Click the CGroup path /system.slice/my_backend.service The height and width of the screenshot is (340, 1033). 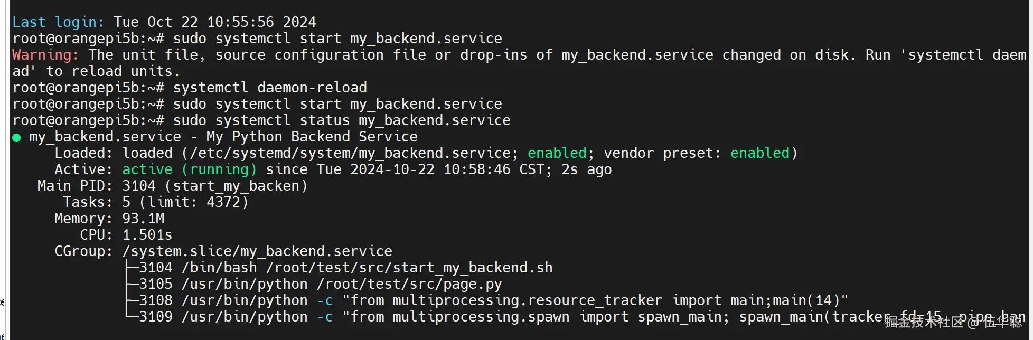(x=257, y=251)
